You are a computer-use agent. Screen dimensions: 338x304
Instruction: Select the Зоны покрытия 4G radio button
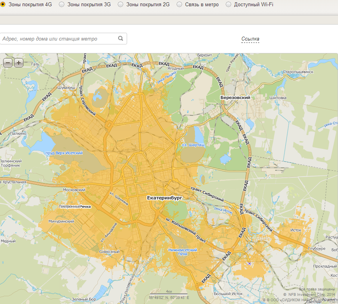3,4
